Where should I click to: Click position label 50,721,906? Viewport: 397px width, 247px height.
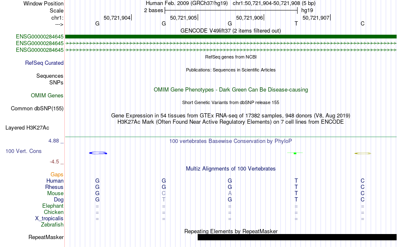point(249,18)
